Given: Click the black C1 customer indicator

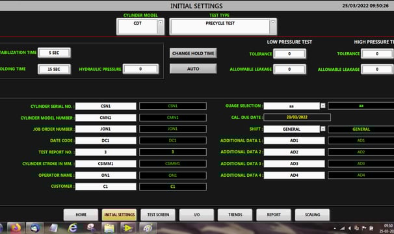Looking at the screenshot, I should click(173, 187).
